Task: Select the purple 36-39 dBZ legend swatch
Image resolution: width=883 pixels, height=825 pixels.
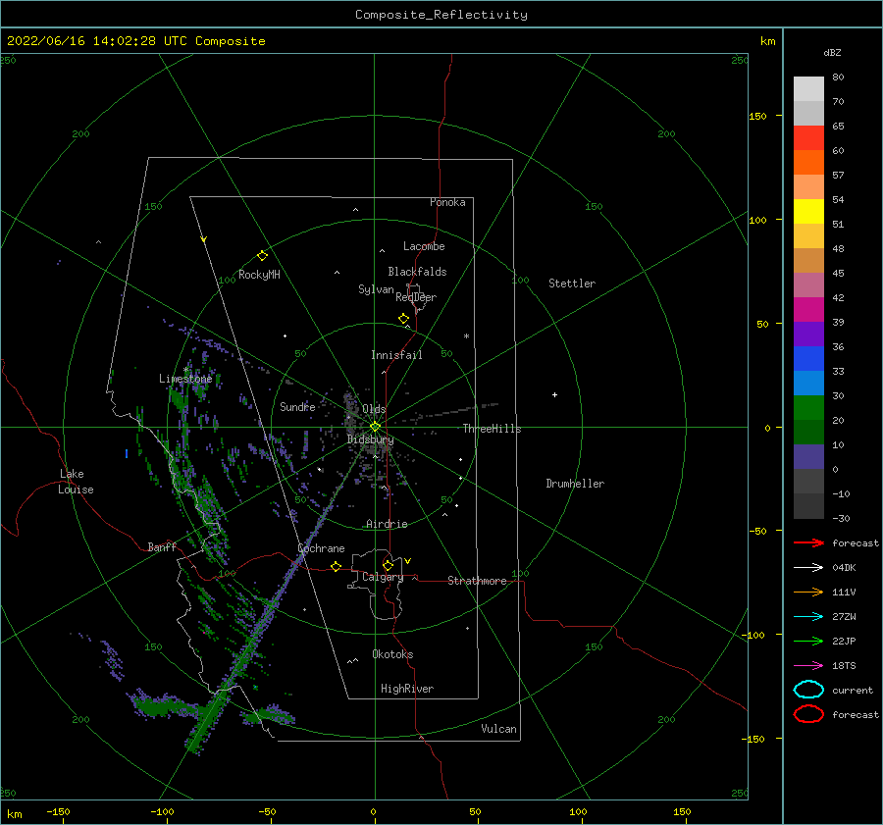Action: tap(808, 335)
